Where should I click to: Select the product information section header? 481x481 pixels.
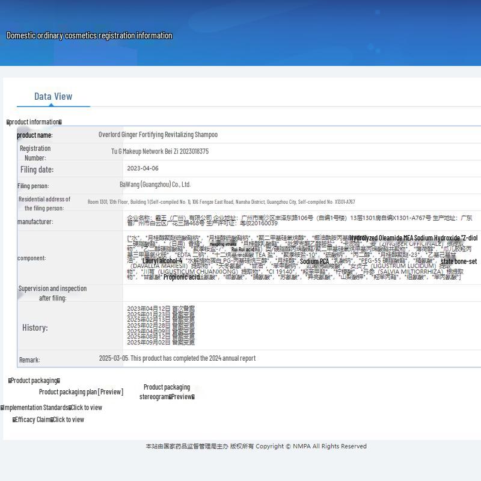pyautogui.click(x=34, y=122)
